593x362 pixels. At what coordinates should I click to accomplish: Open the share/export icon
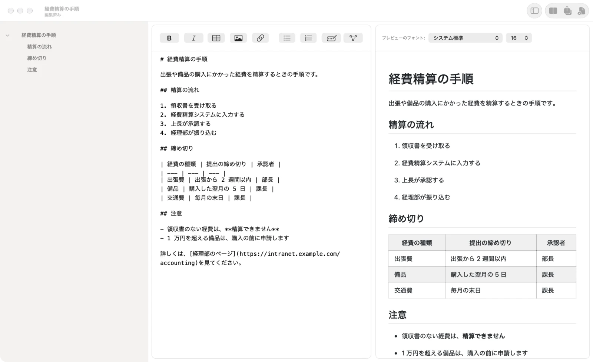pos(567,11)
